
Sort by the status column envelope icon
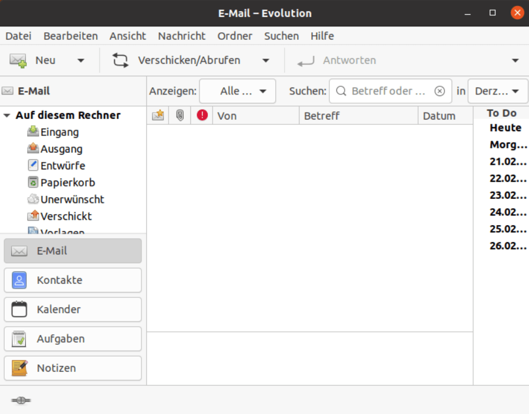tap(158, 116)
